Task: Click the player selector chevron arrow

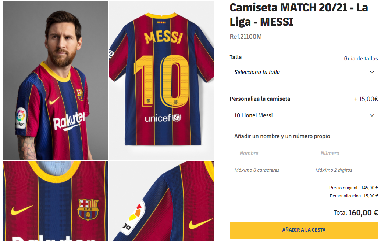Action: pos(372,115)
